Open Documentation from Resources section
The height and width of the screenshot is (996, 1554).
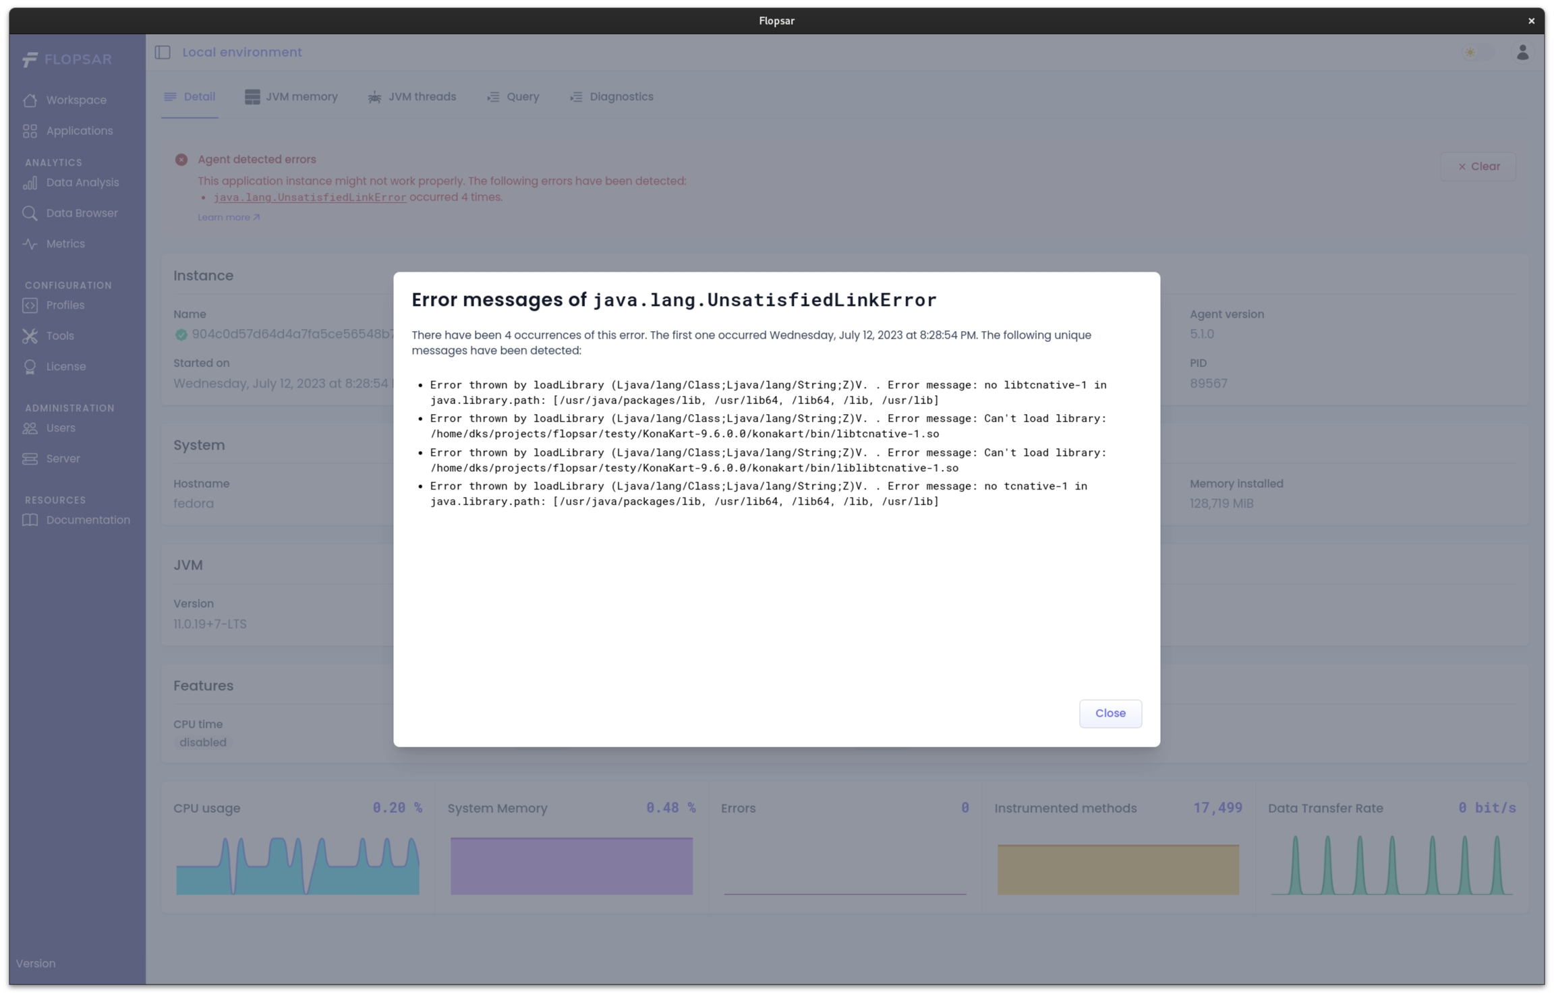[x=88, y=521]
